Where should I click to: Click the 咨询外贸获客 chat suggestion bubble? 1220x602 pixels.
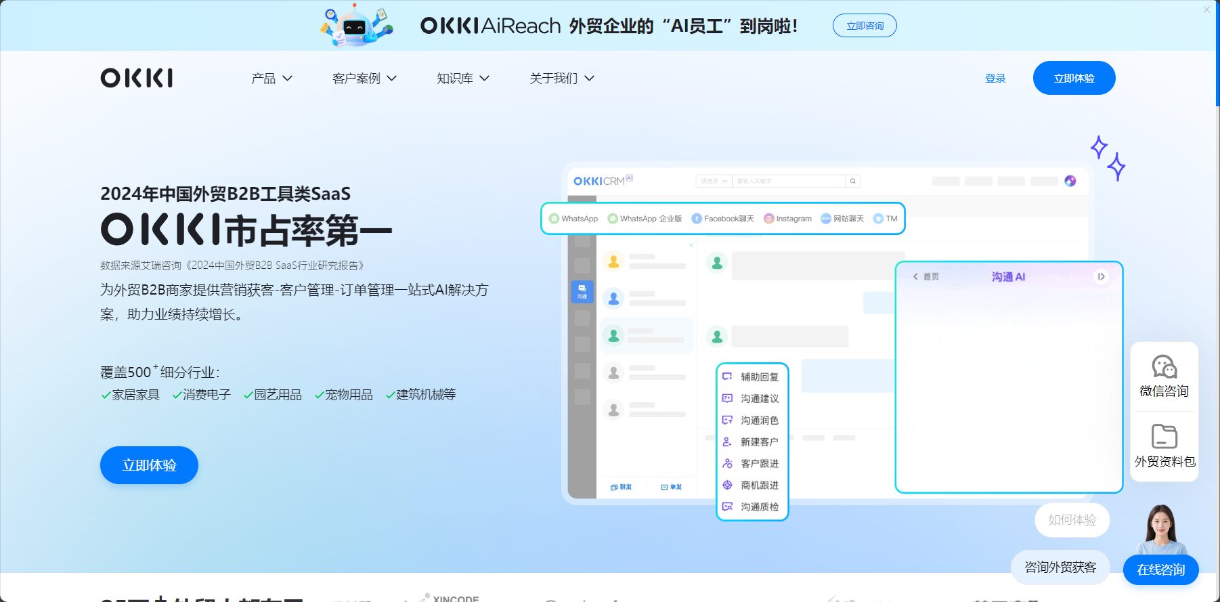click(x=1060, y=567)
